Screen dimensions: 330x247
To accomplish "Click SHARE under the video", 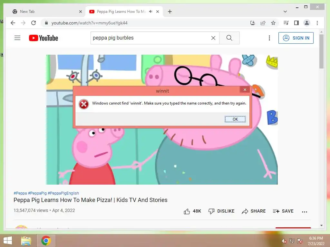I will pyautogui.click(x=254, y=211).
